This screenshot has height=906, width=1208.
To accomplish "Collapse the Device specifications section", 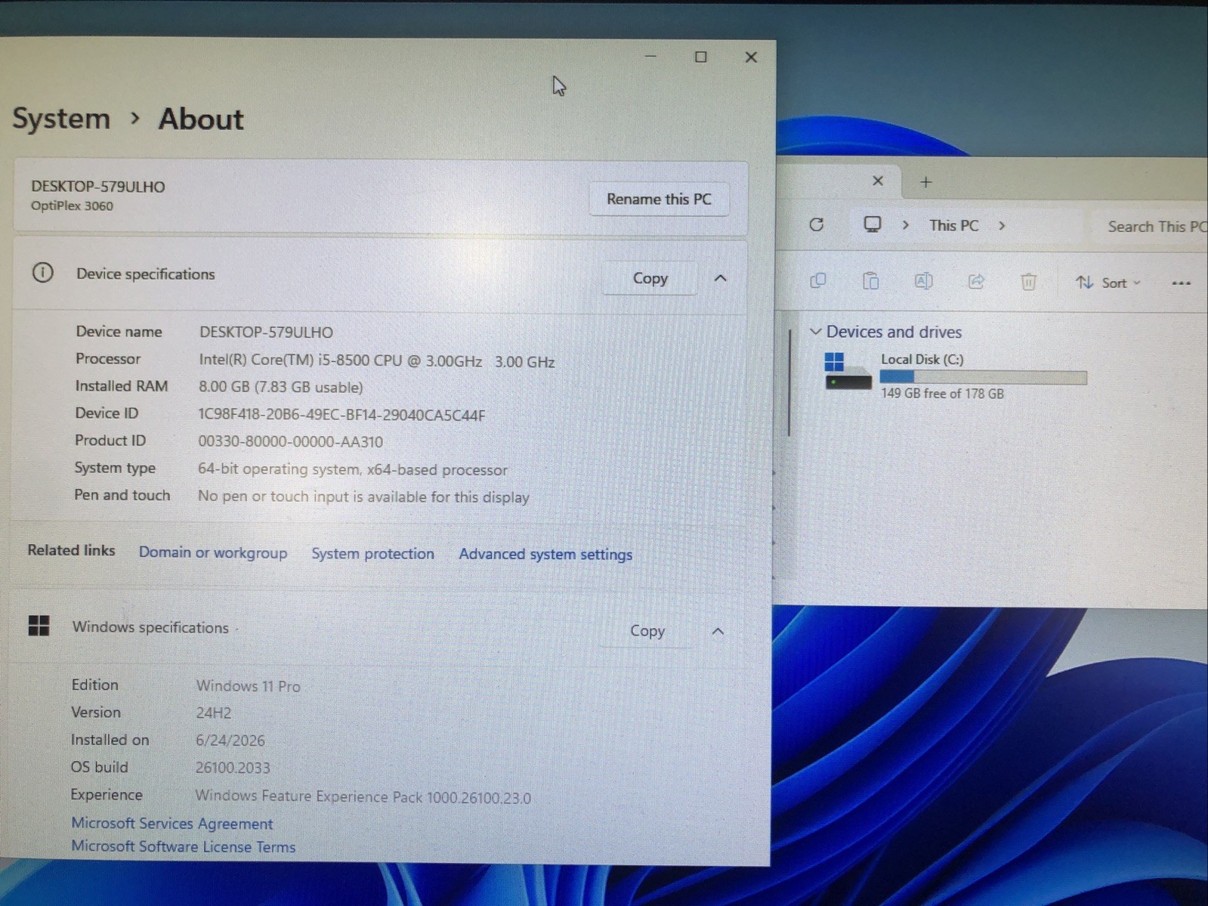I will coord(720,278).
